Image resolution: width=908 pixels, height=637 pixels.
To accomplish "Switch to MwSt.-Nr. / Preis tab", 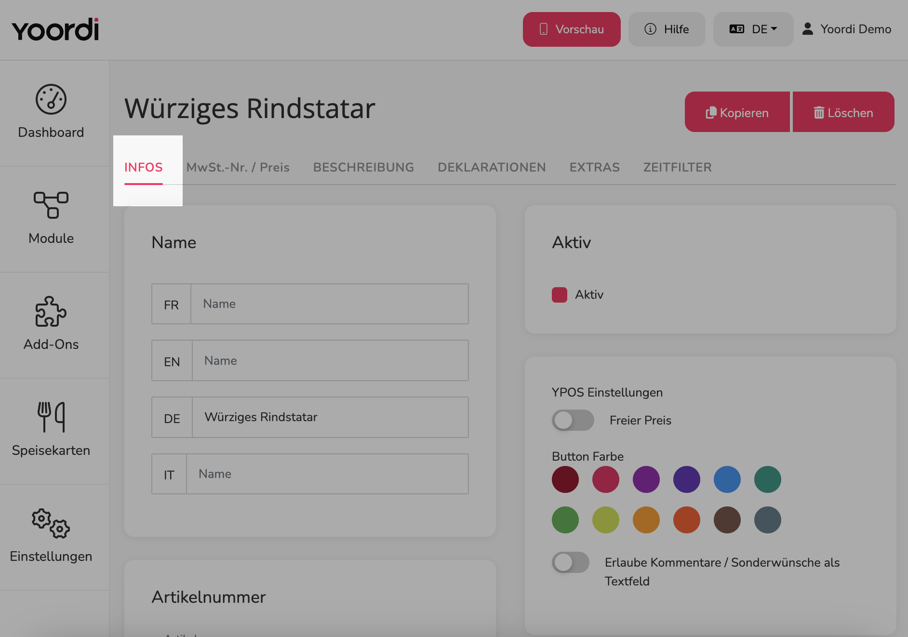I will click(238, 167).
